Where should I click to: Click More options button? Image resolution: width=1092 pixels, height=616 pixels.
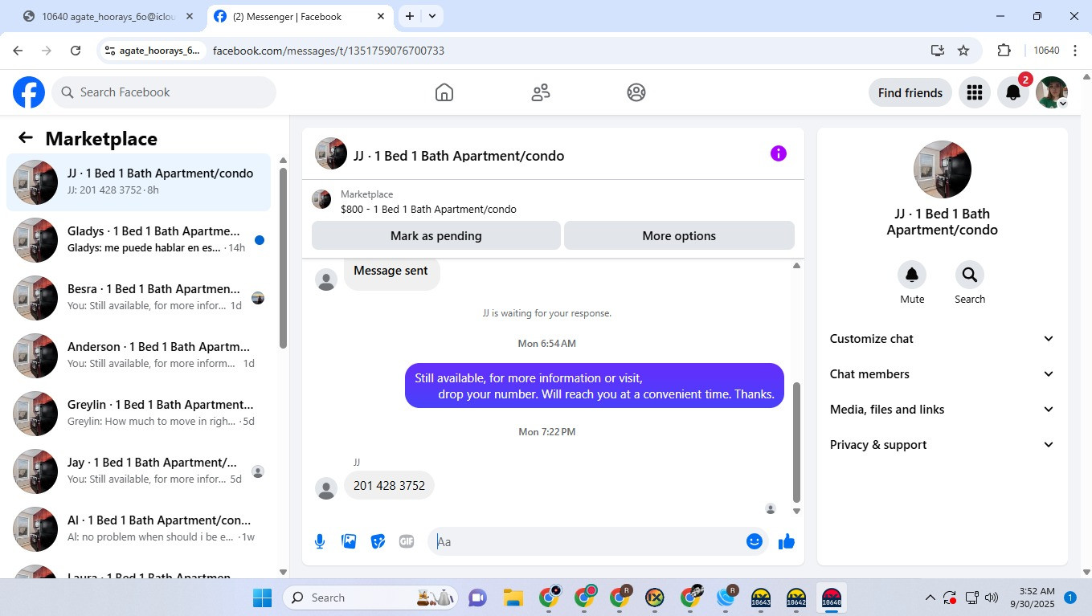tap(679, 236)
